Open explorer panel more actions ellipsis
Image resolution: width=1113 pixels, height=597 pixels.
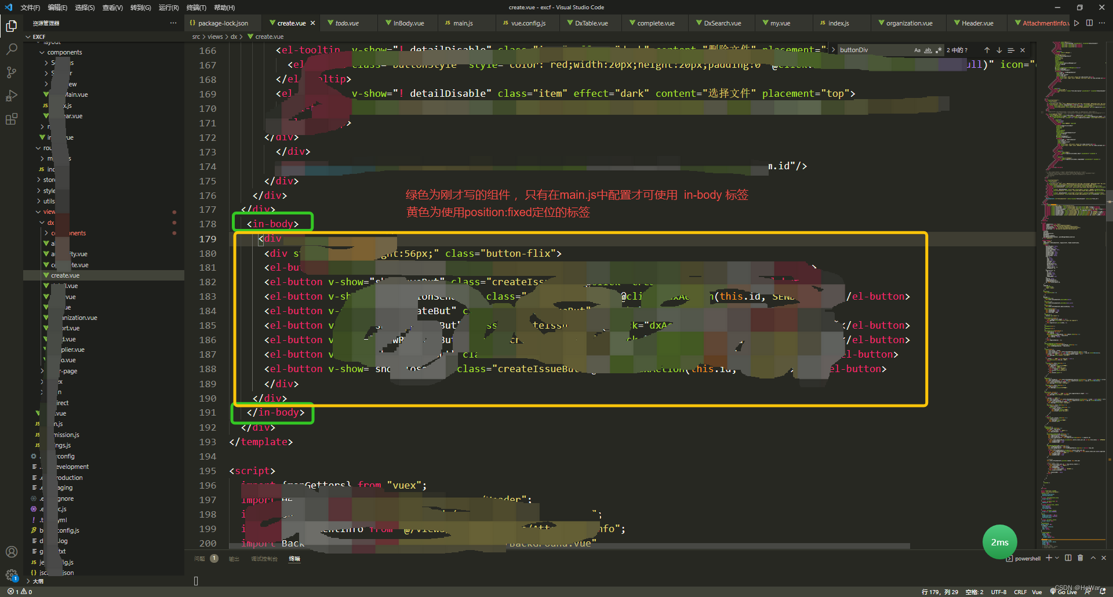173,23
